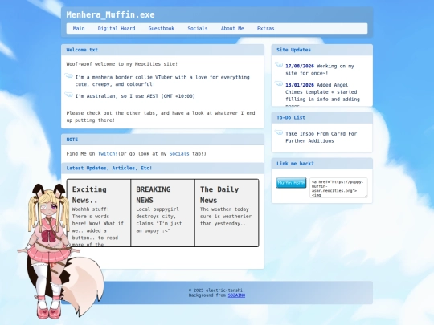Click into the link-back HTML code textarea
The width and height of the screenshot is (434, 325).
[x=338, y=188]
